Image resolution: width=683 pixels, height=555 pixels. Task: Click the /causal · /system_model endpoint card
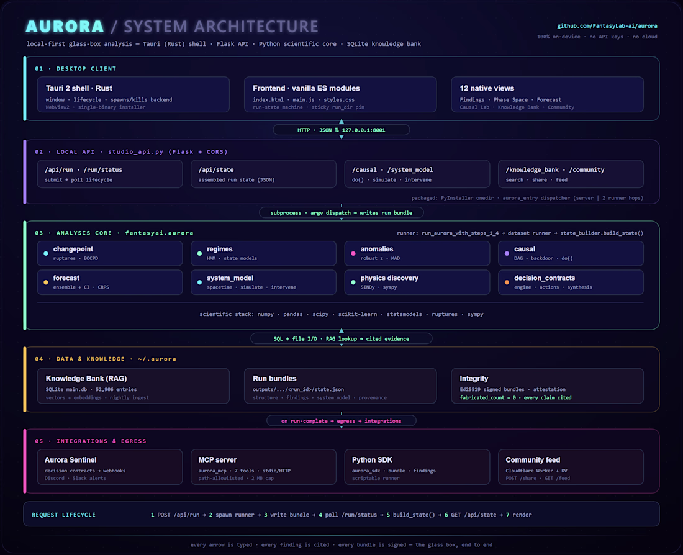point(417,174)
